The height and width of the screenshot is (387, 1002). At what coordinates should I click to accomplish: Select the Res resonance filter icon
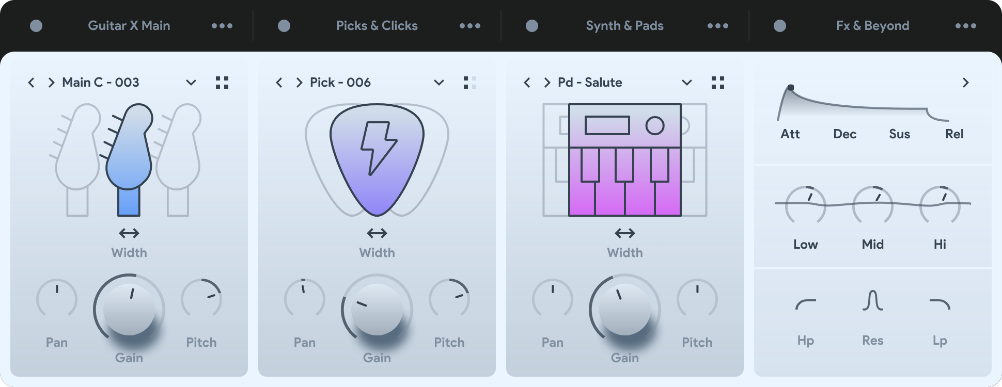(x=873, y=300)
